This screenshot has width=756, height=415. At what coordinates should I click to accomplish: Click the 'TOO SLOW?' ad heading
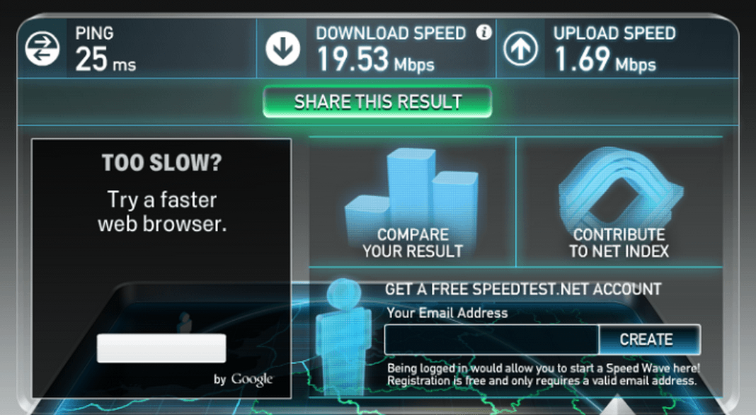point(162,163)
